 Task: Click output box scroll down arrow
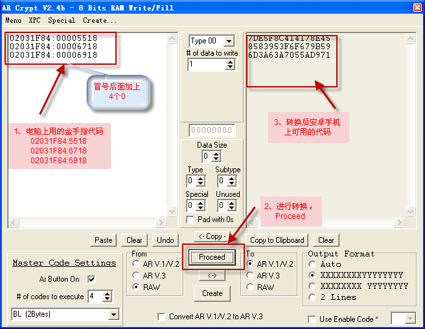coord(410,211)
